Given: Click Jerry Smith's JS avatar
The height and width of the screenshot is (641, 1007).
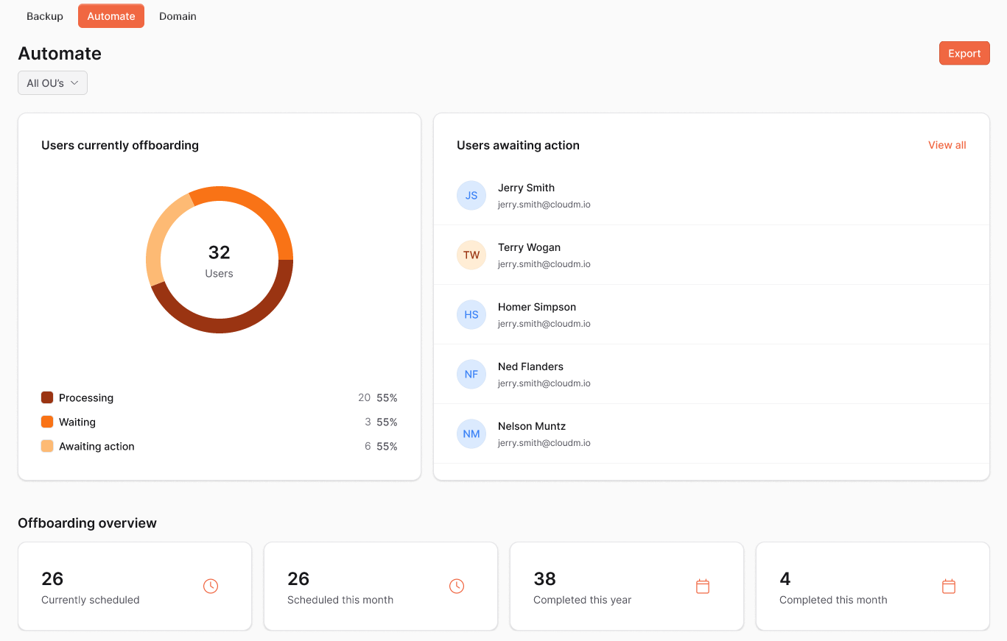Looking at the screenshot, I should tap(471, 196).
